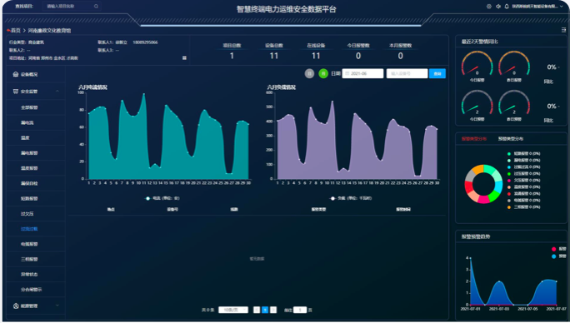
Task: Expand the 能源管理 sidebar section
Action: coord(36,306)
